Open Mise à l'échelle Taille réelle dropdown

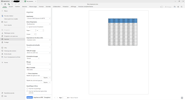38,70
